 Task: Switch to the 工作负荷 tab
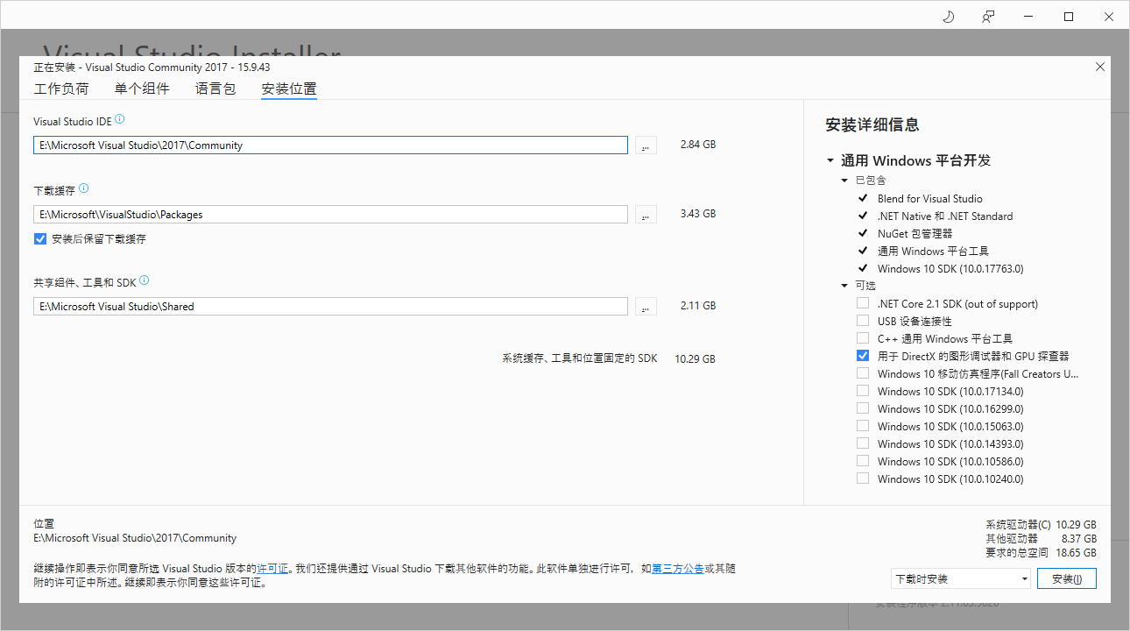61,89
